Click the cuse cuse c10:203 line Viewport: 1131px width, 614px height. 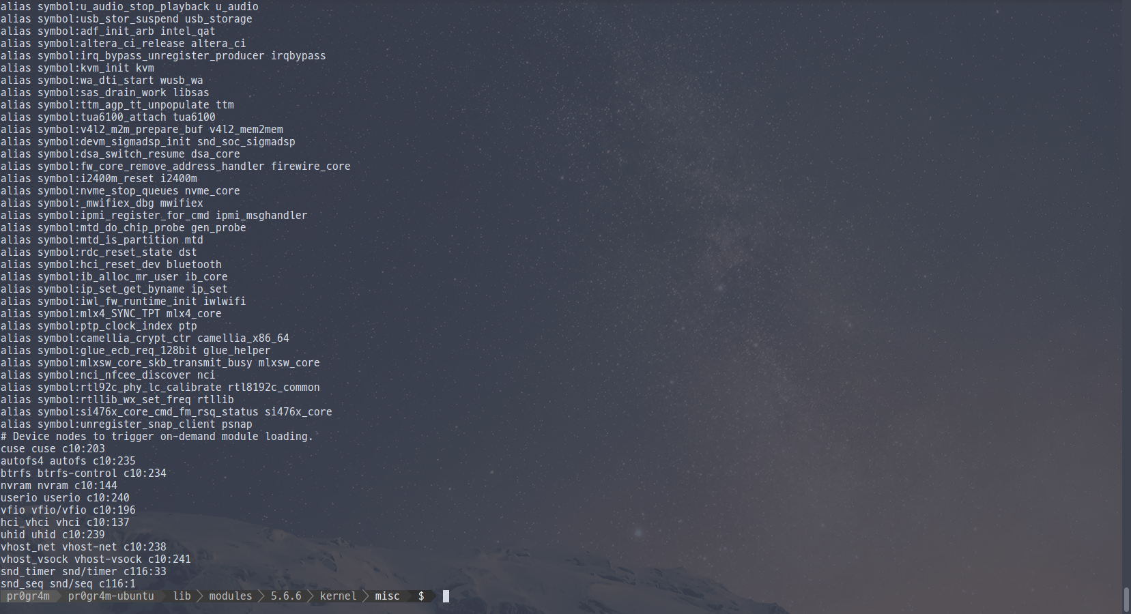point(53,449)
